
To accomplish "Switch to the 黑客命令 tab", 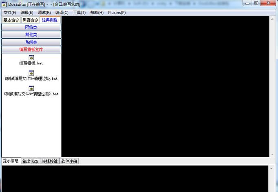I will 30,20.
